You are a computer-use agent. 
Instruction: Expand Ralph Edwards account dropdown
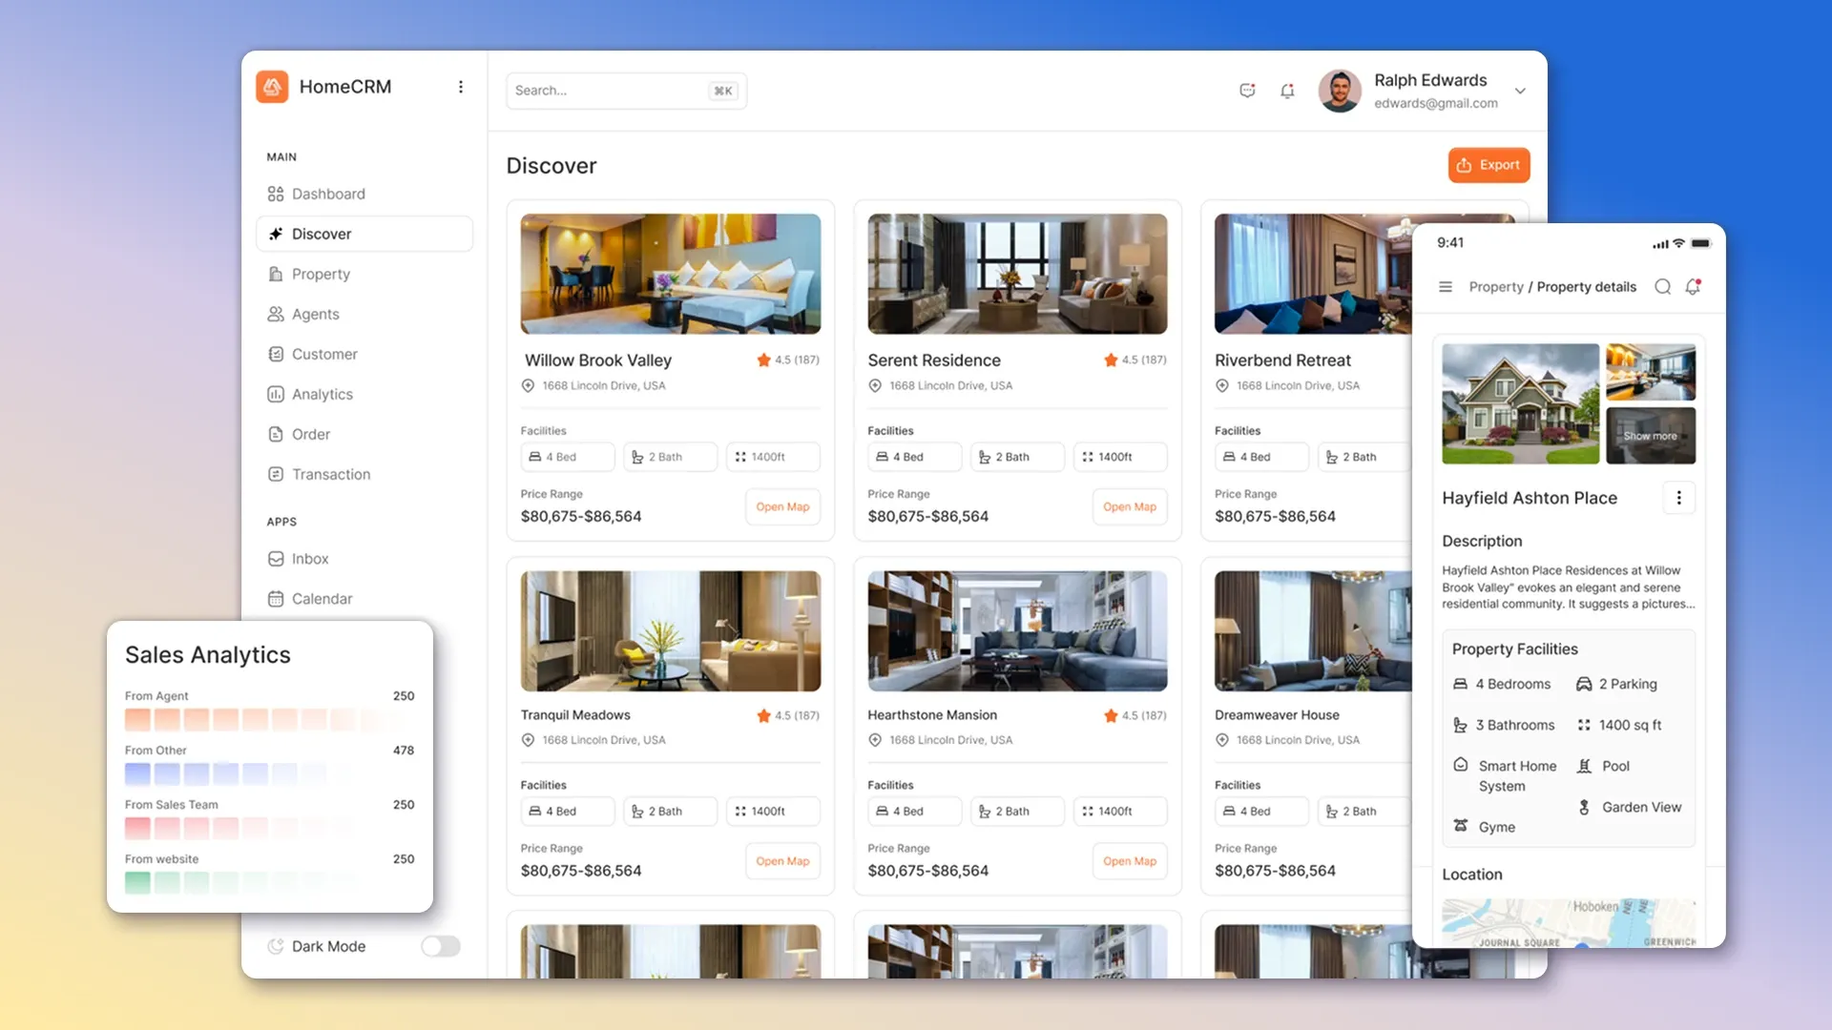tap(1520, 92)
